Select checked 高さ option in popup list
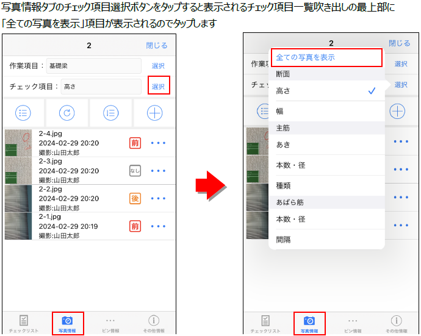Viewport: 421px width, 336px height. 326,91
